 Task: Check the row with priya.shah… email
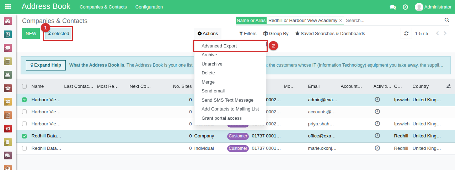[x=24, y=124]
